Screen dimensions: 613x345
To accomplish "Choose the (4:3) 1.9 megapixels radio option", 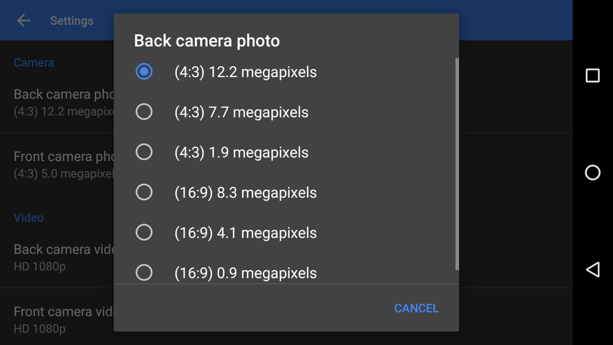I will tap(144, 152).
